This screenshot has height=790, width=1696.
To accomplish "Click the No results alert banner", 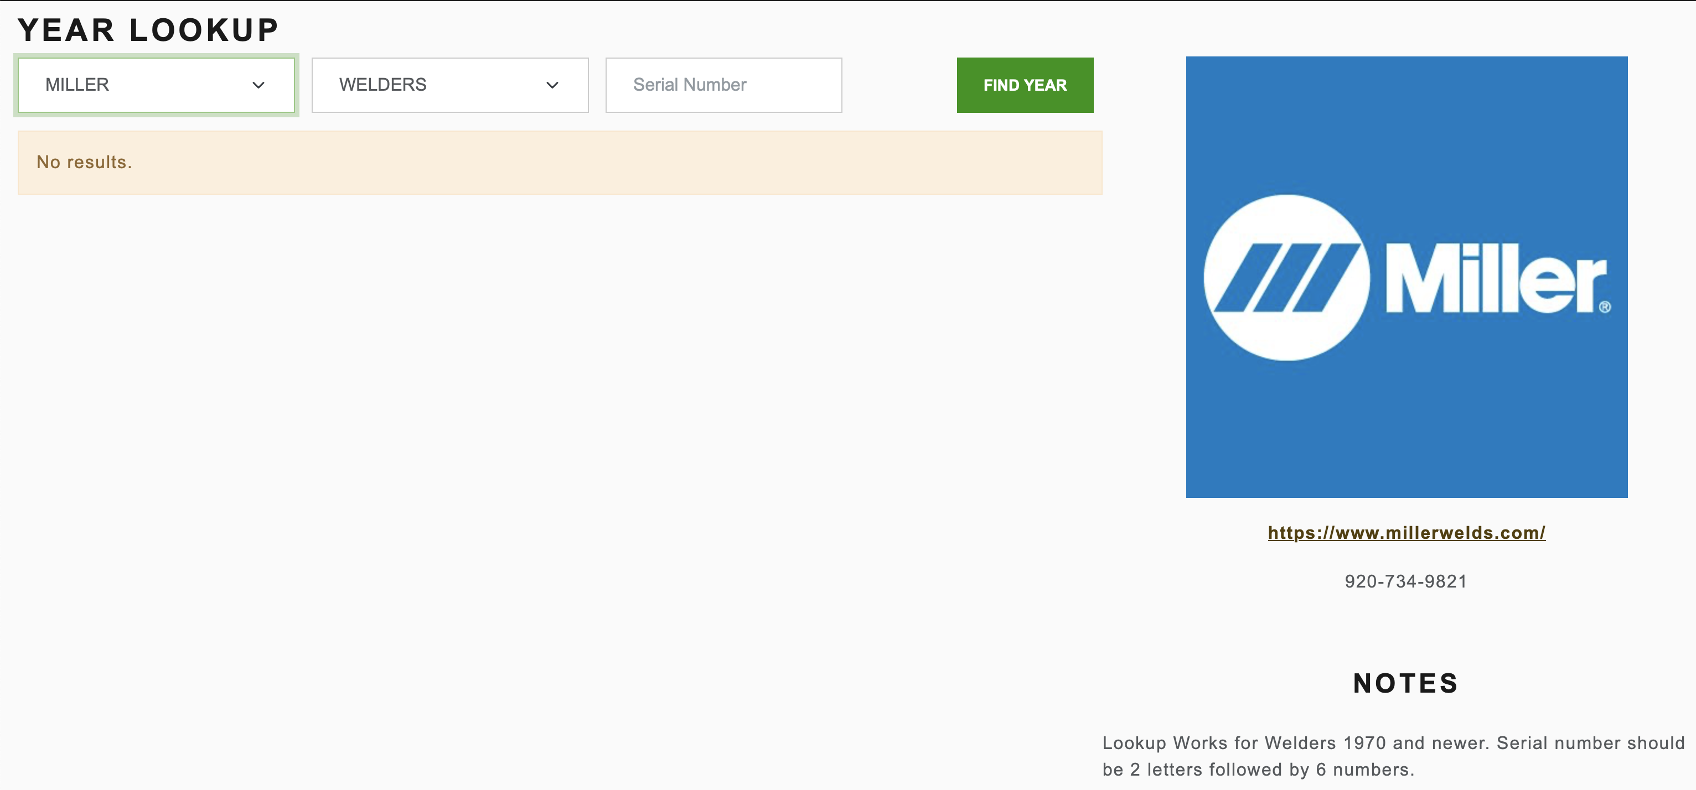I will click(560, 162).
